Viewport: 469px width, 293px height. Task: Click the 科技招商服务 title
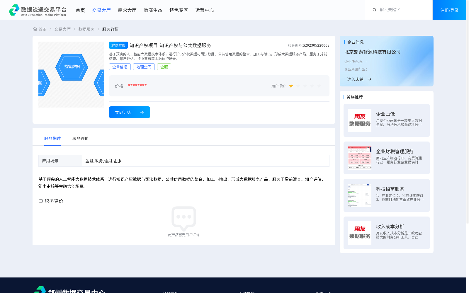(390, 189)
